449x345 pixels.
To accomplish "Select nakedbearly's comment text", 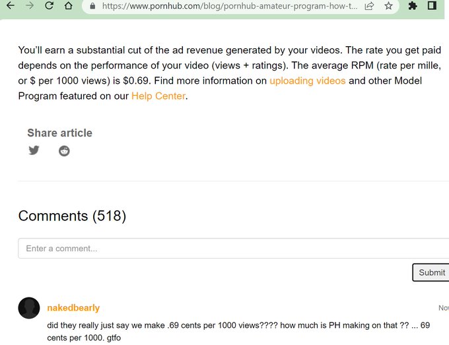I will pyautogui.click(x=238, y=331).
